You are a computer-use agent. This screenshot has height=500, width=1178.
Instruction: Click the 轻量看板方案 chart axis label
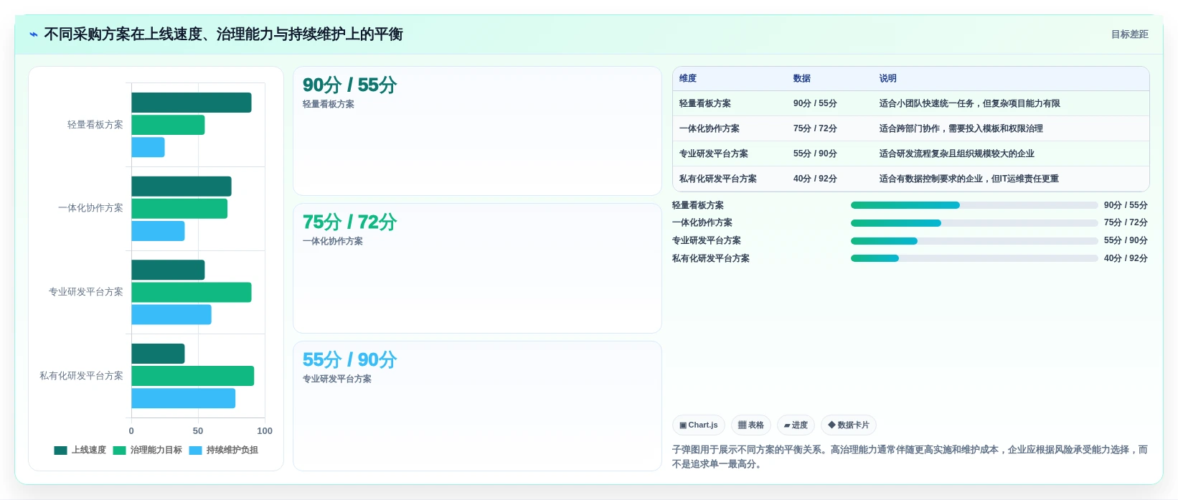coord(95,125)
